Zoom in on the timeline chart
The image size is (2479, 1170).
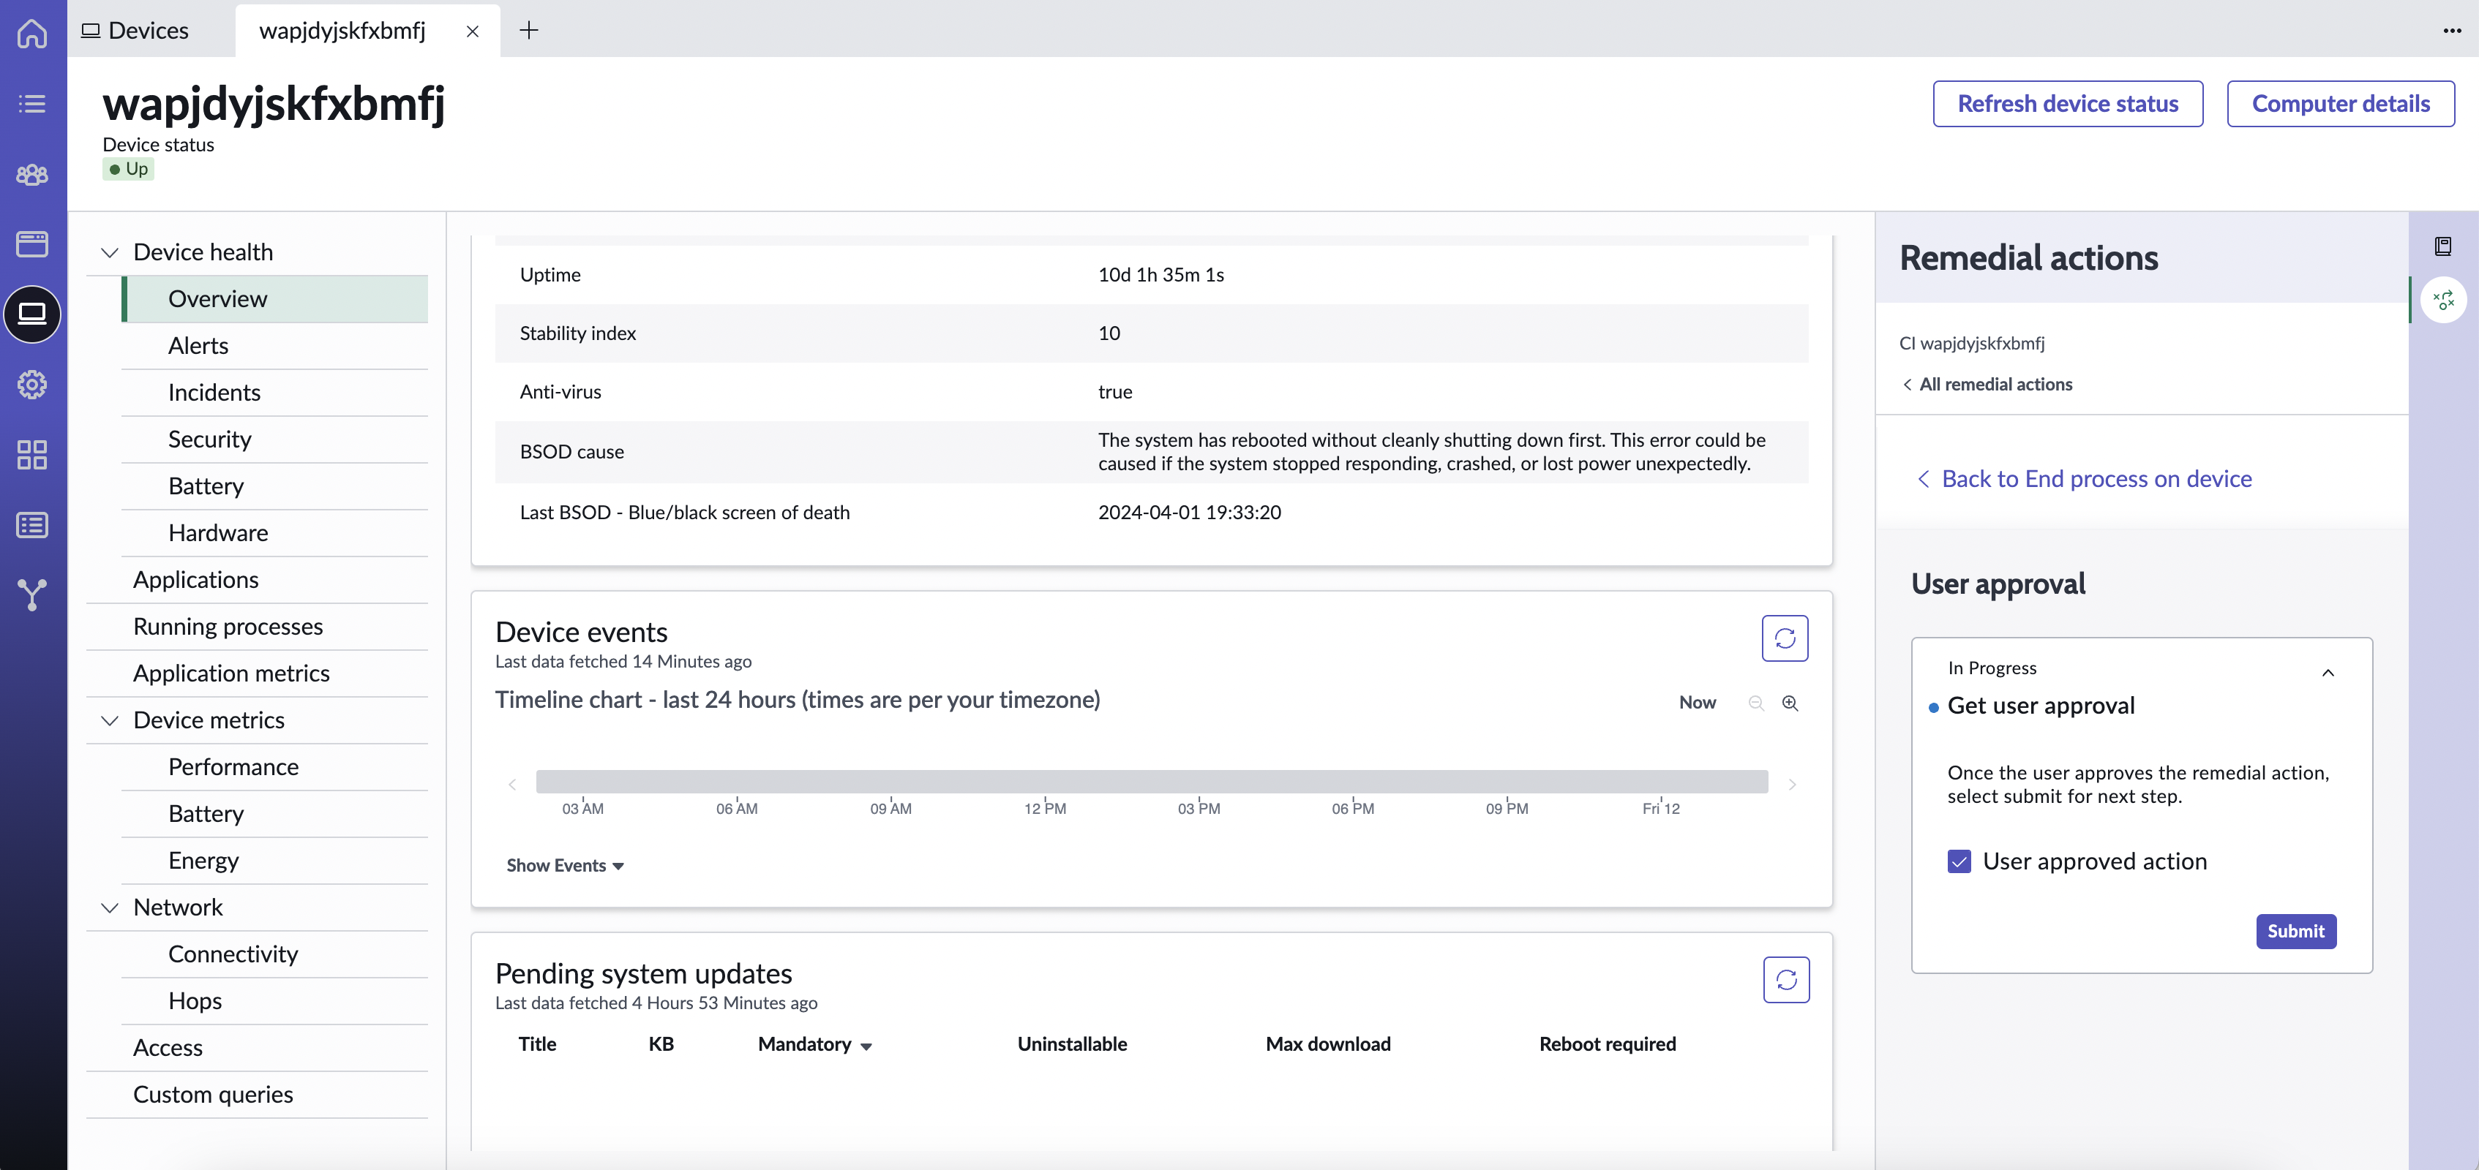(x=1790, y=703)
